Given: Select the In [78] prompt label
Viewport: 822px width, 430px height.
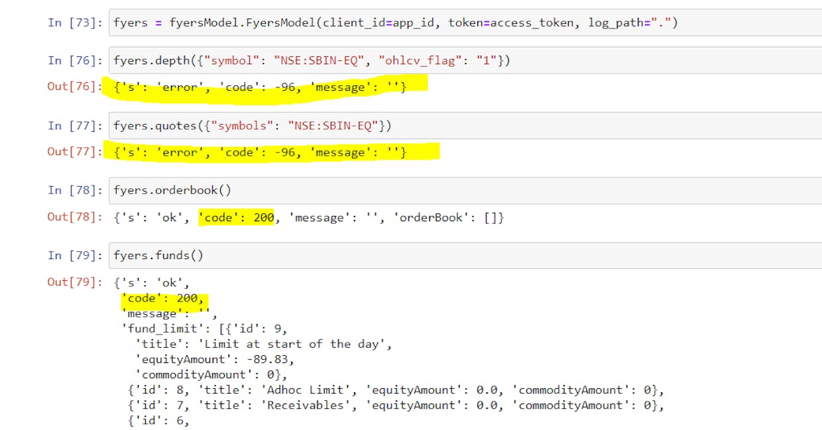Looking at the screenshot, I should [75, 190].
